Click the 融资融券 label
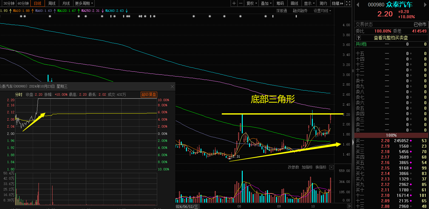This screenshot has height=209, width=429. click(x=300, y=11)
